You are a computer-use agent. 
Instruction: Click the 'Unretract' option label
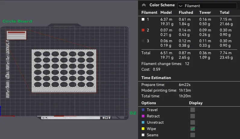pos(155,122)
